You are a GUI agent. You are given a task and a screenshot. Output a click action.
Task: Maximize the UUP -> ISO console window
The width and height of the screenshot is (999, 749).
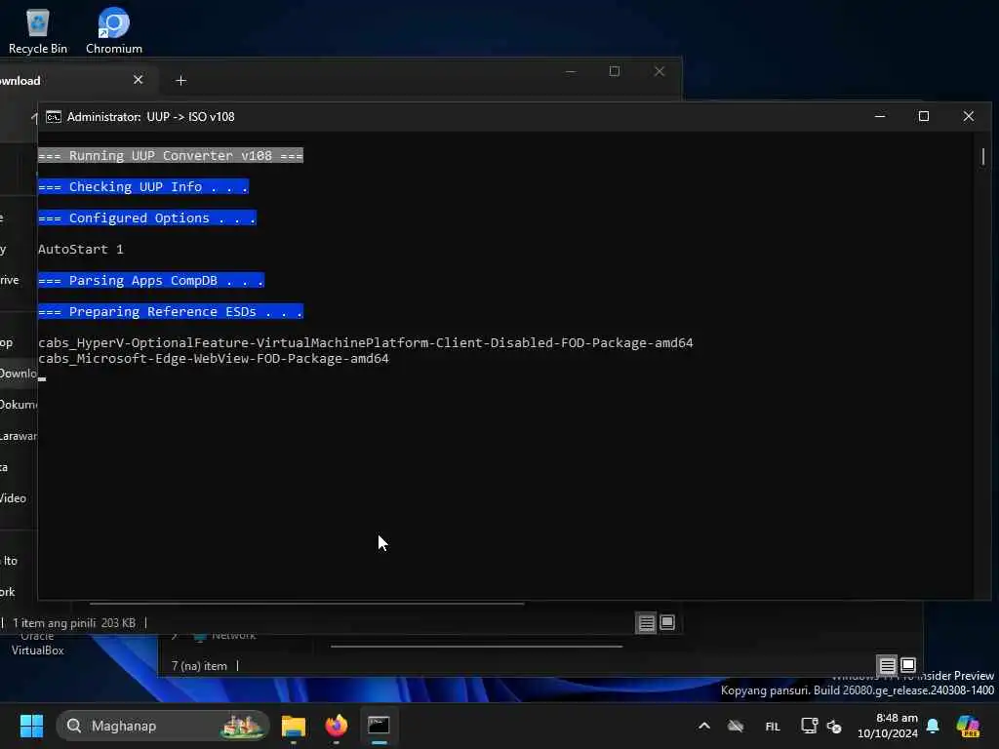(x=923, y=117)
